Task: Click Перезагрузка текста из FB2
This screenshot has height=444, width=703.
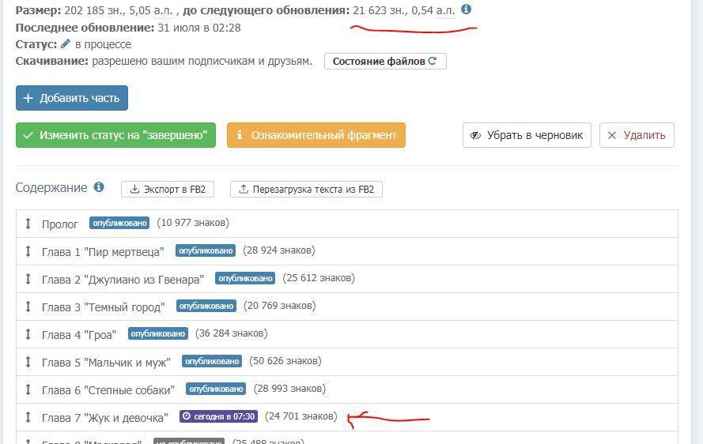Action: 306,190
